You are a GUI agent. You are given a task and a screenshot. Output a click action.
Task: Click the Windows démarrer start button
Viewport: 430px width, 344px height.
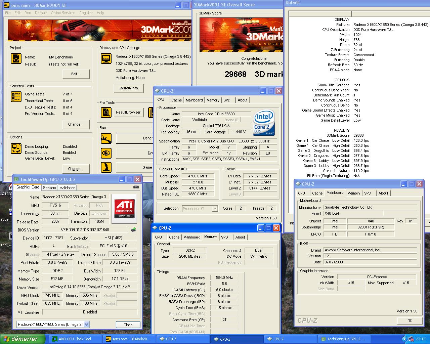pos(23,339)
